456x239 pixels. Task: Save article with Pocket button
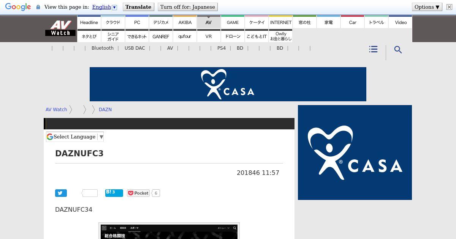pos(138,193)
